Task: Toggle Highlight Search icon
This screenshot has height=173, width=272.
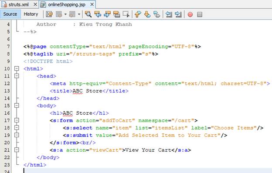Action: tap(116, 14)
